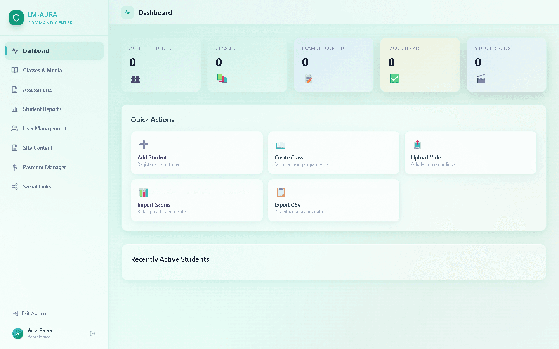Screen dimensions: 559x349
Task: Click the Import Scores quick action
Action: pos(197,200)
